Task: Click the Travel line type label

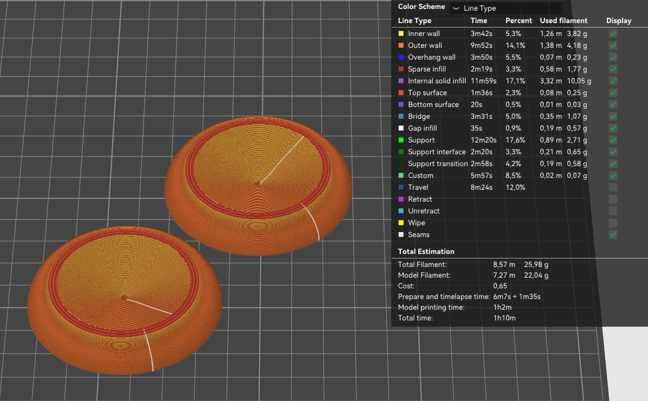Action: 418,188
